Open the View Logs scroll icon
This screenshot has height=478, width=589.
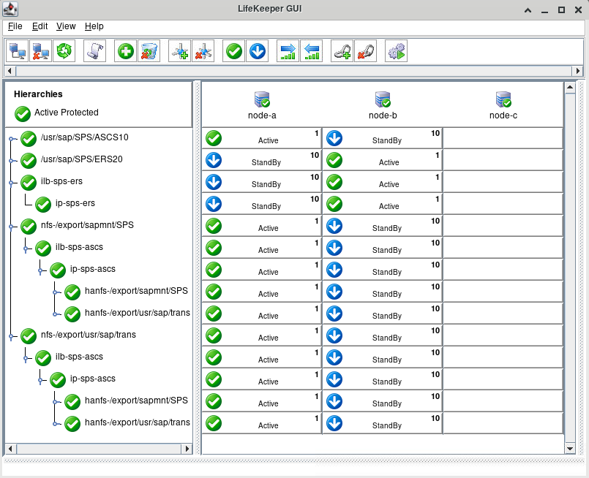click(x=94, y=51)
